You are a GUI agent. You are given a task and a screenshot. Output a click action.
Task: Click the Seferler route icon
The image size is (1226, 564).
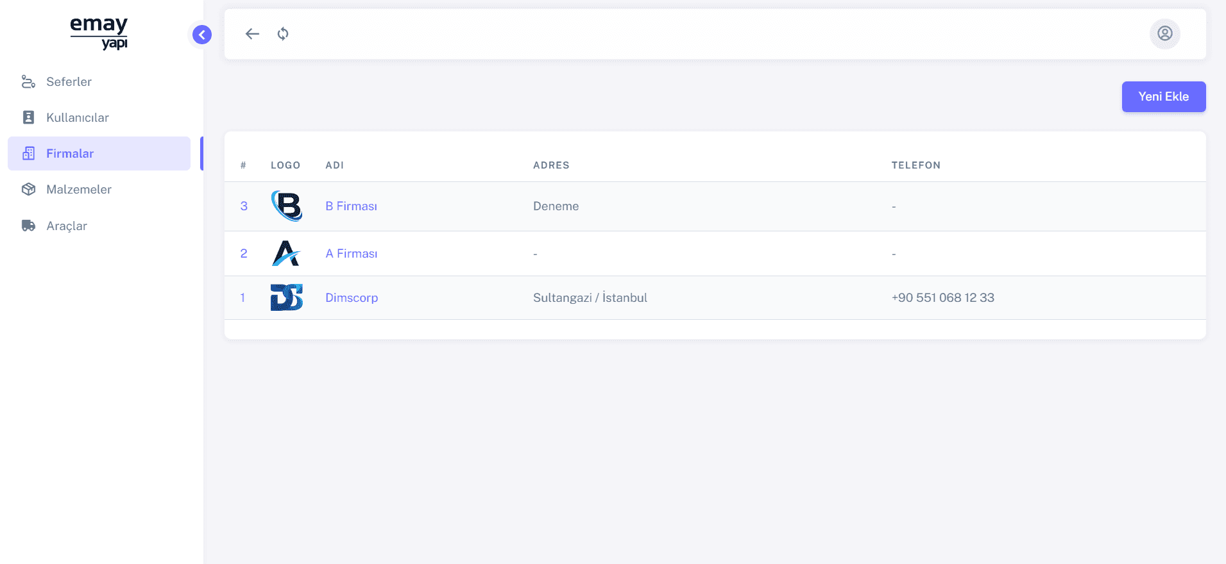tap(28, 81)
